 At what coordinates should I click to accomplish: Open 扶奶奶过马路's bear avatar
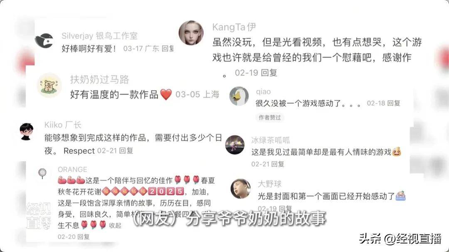coord(49,85)
